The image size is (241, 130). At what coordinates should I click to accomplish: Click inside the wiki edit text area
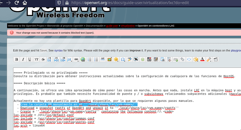coord(127,99)
